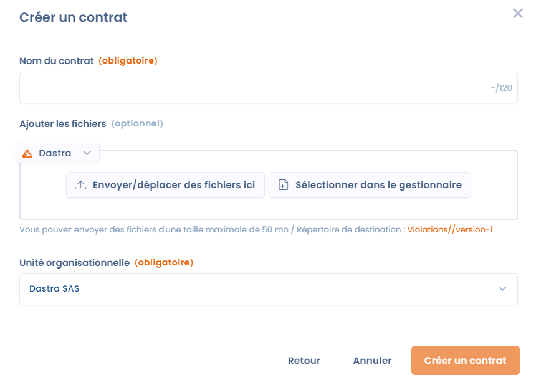
Task: Click the Créer un contrat dialog title
Action: 73,17
